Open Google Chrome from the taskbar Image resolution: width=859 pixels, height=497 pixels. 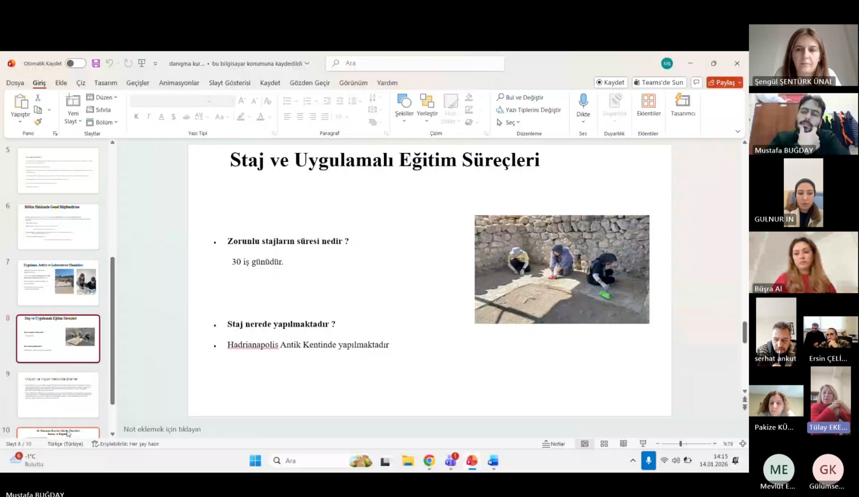click(429, 461)
